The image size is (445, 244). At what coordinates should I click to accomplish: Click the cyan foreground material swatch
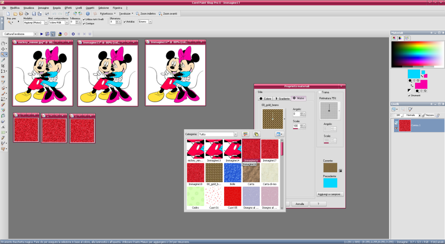click(x=414, y=74)
